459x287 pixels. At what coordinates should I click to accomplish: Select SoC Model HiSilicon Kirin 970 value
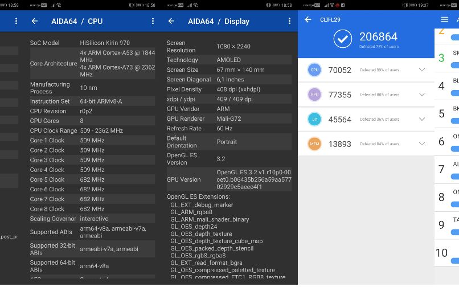click(105, 43)
